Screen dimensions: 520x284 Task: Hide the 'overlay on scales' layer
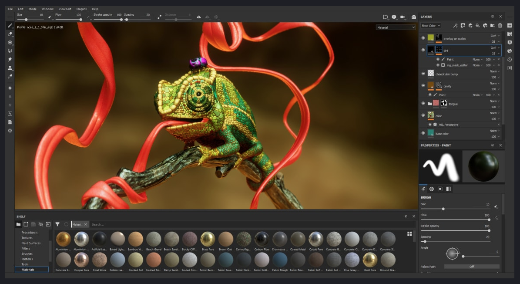[x=423, y=38]
